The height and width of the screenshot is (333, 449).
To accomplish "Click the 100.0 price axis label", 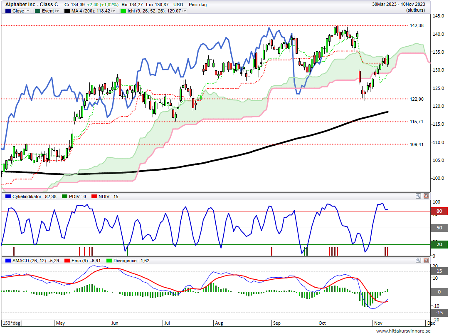I will pyautogui.click(x=439, y=178).
